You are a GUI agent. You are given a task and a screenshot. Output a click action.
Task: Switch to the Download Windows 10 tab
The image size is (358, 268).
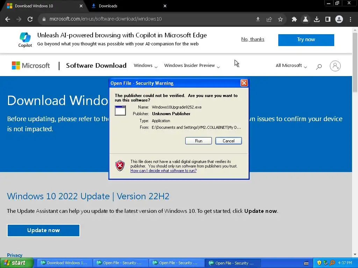43,6
